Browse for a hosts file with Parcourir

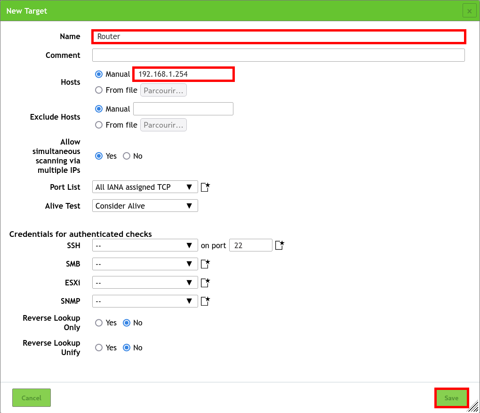coord(163,90)
